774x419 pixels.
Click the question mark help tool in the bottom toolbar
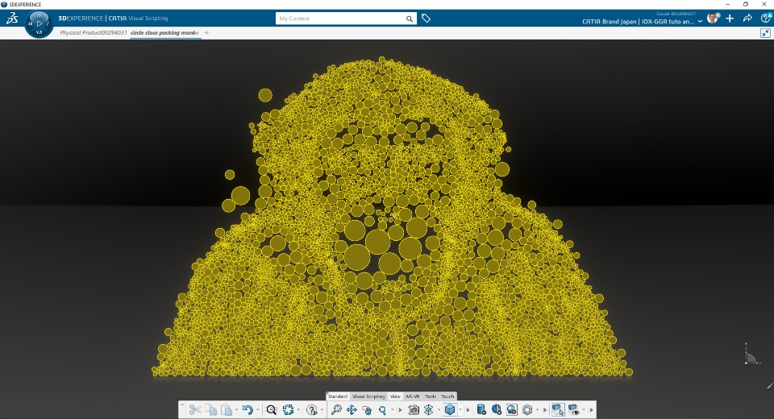coord(311,409)
